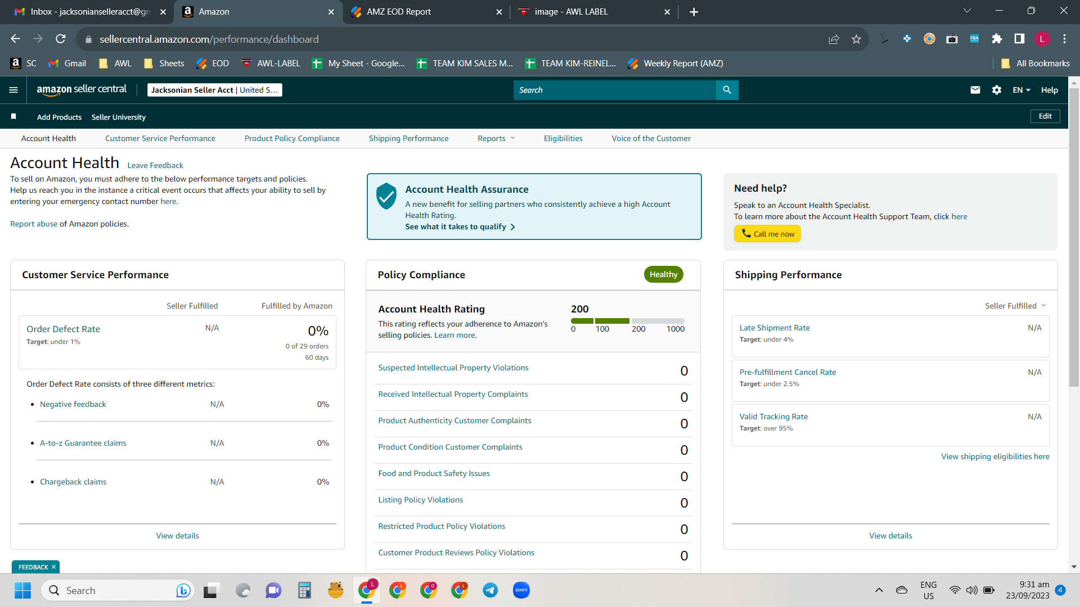Open the Seller Central hamburger menu

[13, 90]
